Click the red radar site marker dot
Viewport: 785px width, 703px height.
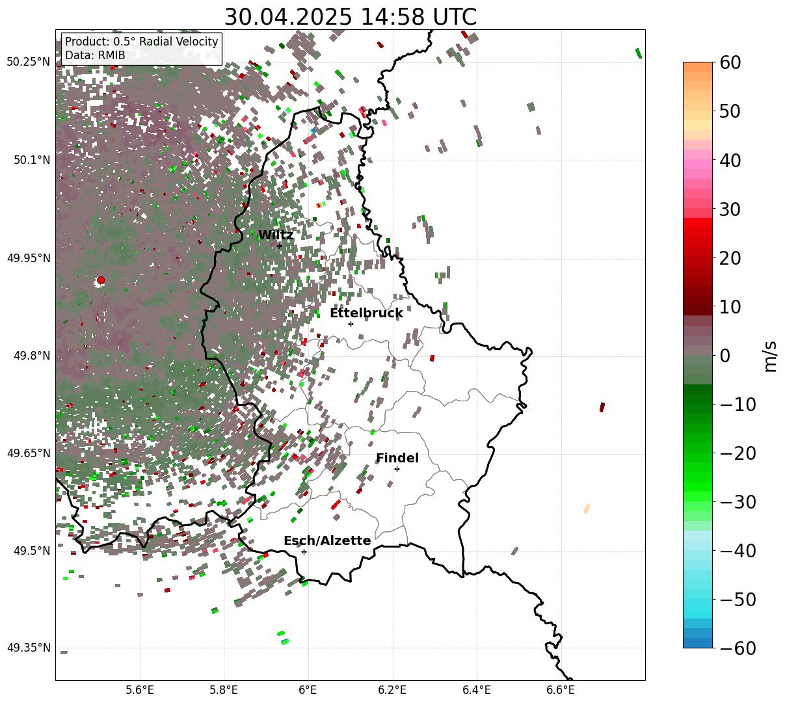[101, 280]
